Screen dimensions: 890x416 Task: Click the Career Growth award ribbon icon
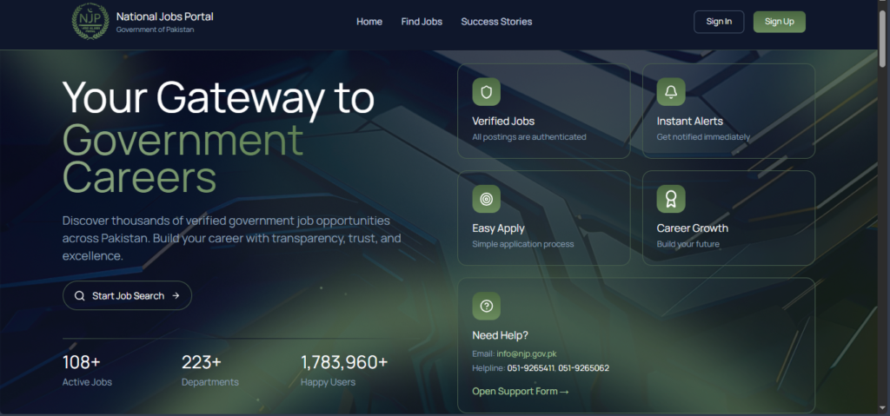[671, 199]
